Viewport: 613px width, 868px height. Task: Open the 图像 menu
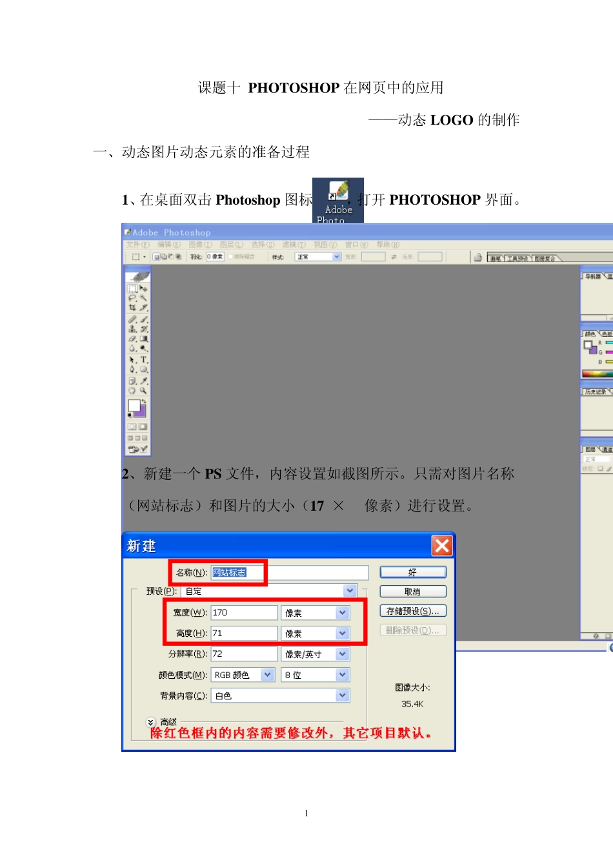[200, 245]
